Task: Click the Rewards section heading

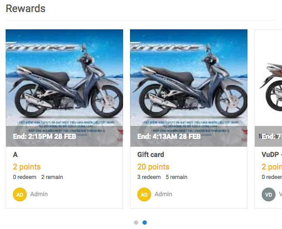Action: tap(25, 8)
